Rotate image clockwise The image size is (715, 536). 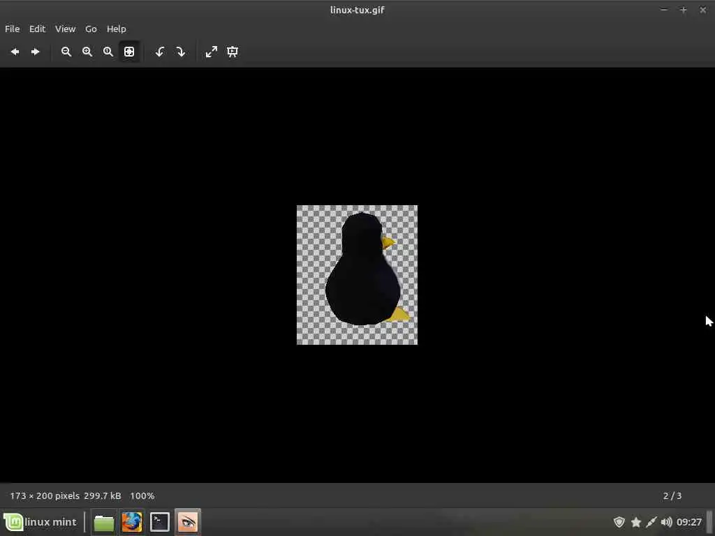point(181,52)
